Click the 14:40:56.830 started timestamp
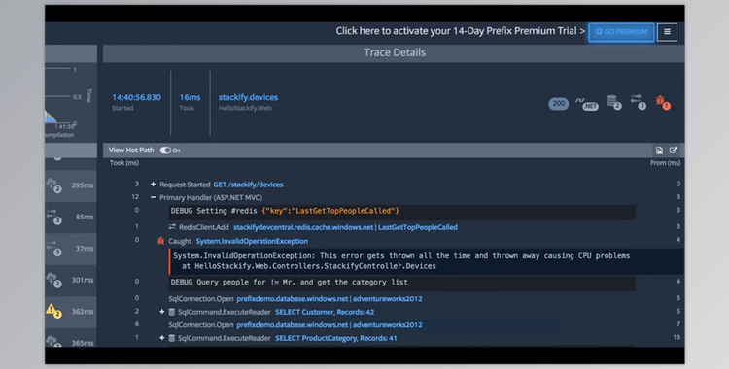 click(x=136, y=97)
